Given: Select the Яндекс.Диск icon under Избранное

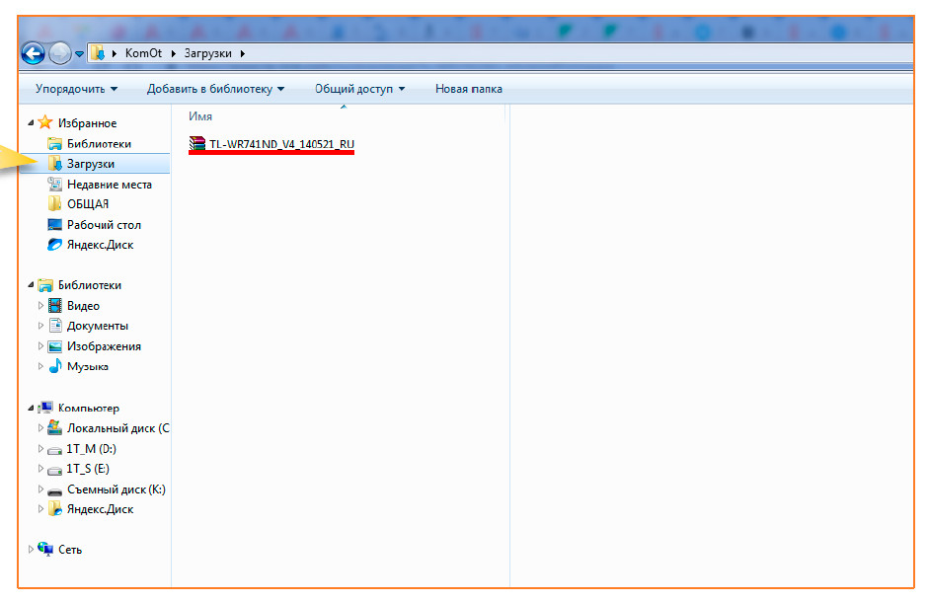Looking at the screenshot, I should tap(55, 245).
